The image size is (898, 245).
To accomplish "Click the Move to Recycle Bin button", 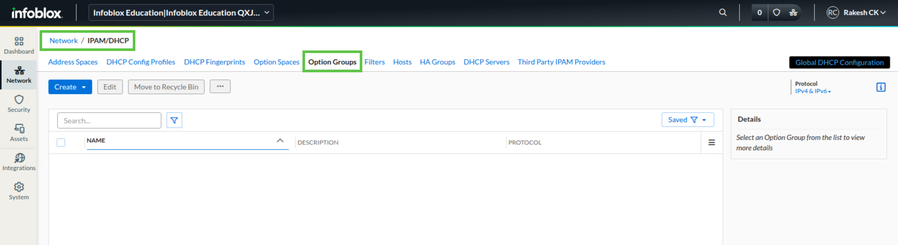I will [x=166, y=87].
